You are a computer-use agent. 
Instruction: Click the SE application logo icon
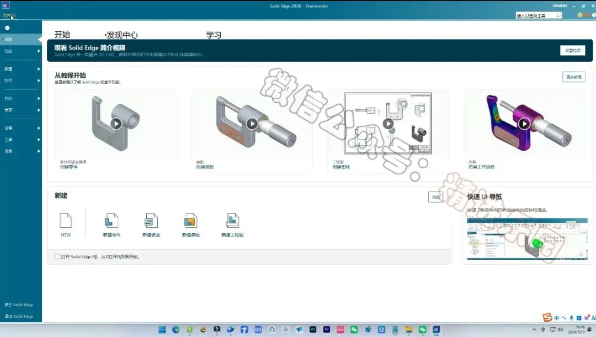[x=5, y=6]
